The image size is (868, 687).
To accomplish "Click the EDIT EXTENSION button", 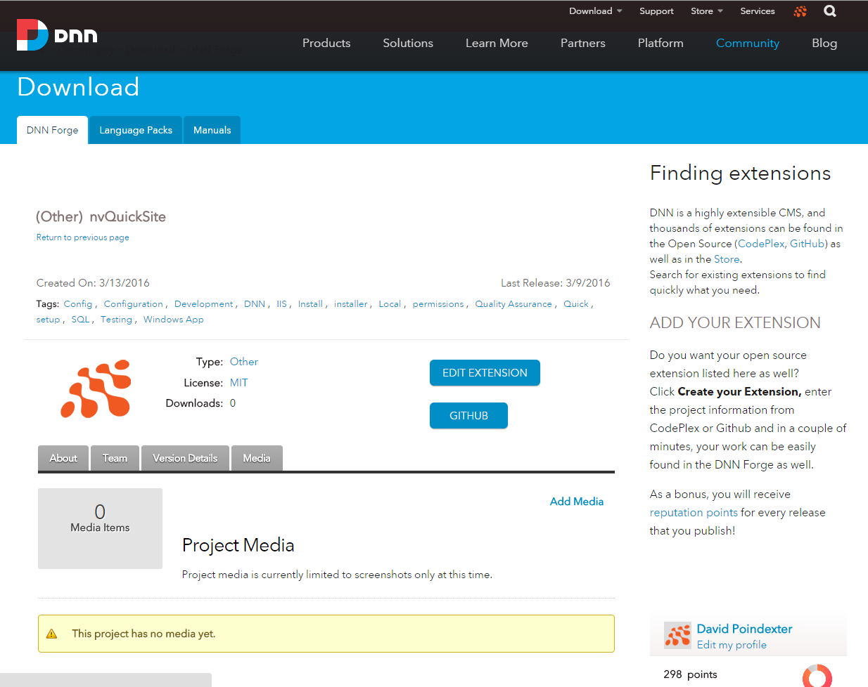I will coord(485,373).
